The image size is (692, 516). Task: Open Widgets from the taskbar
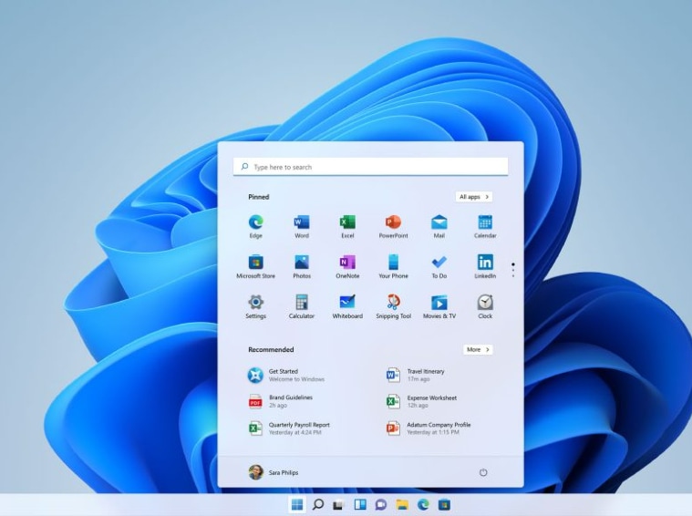(x=360, y=504)
